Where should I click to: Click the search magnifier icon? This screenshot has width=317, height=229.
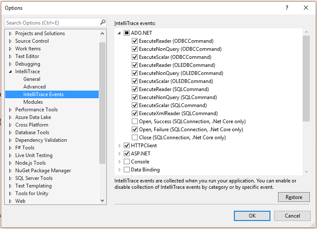click(103, 22)
